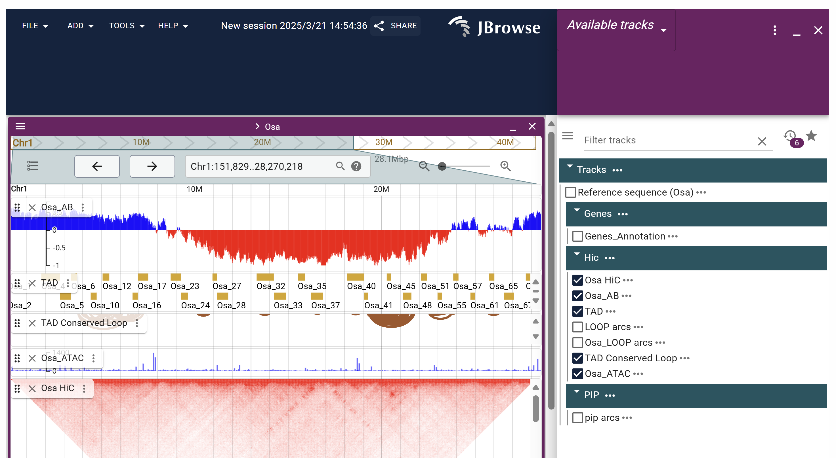
Task: Click the session name text
Action: pyautogui.click(x=294, y=26)
